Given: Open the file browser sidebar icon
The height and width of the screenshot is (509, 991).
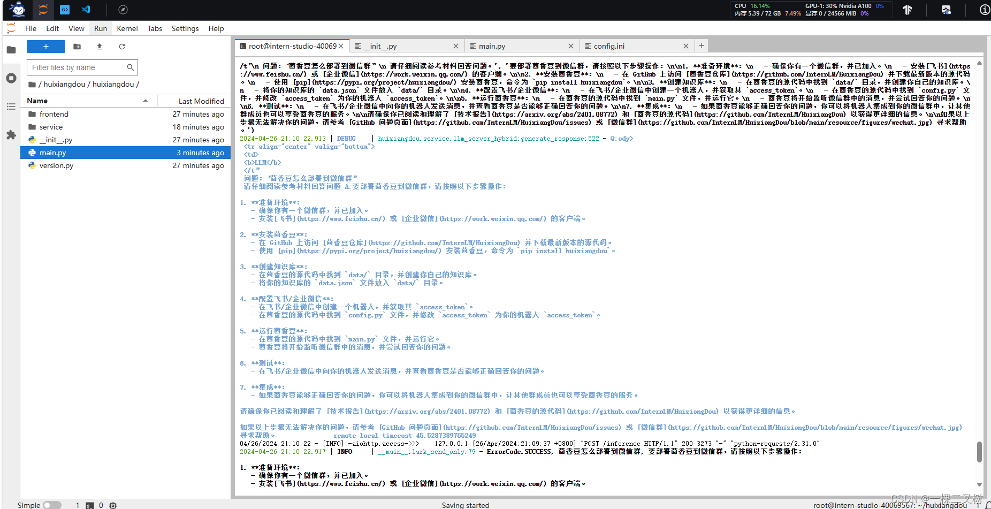Looking at the screenshot, I should click(x=11, y=50).
